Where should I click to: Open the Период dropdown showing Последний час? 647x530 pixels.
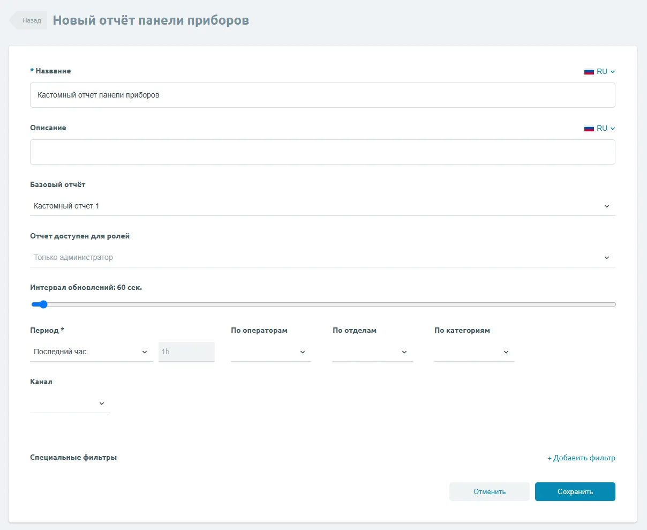point(91,352)
